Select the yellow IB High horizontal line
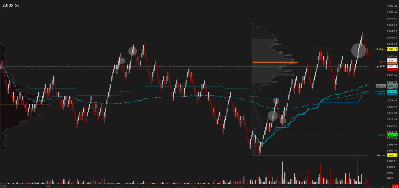 pyautogui.click(x=311, y=49)
